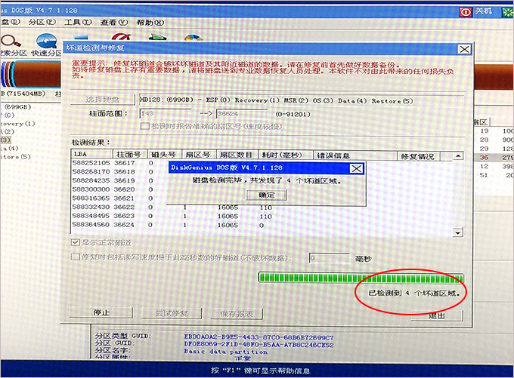The image size is (514, 378).
Task: Click the 分区 GUID value DF0E8069
Action: (259, 345)
